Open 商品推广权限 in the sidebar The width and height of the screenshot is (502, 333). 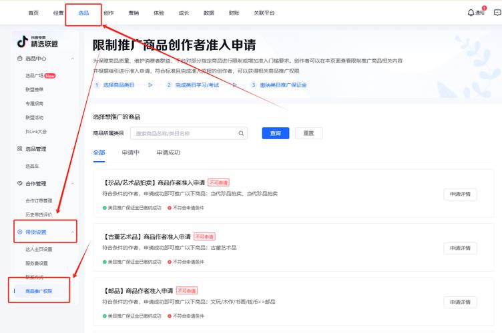[x=39, y=292]
